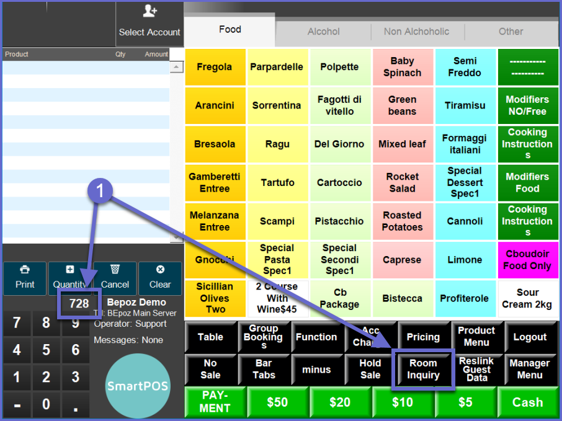Add Tiramisu to the order

coord(465,105)
